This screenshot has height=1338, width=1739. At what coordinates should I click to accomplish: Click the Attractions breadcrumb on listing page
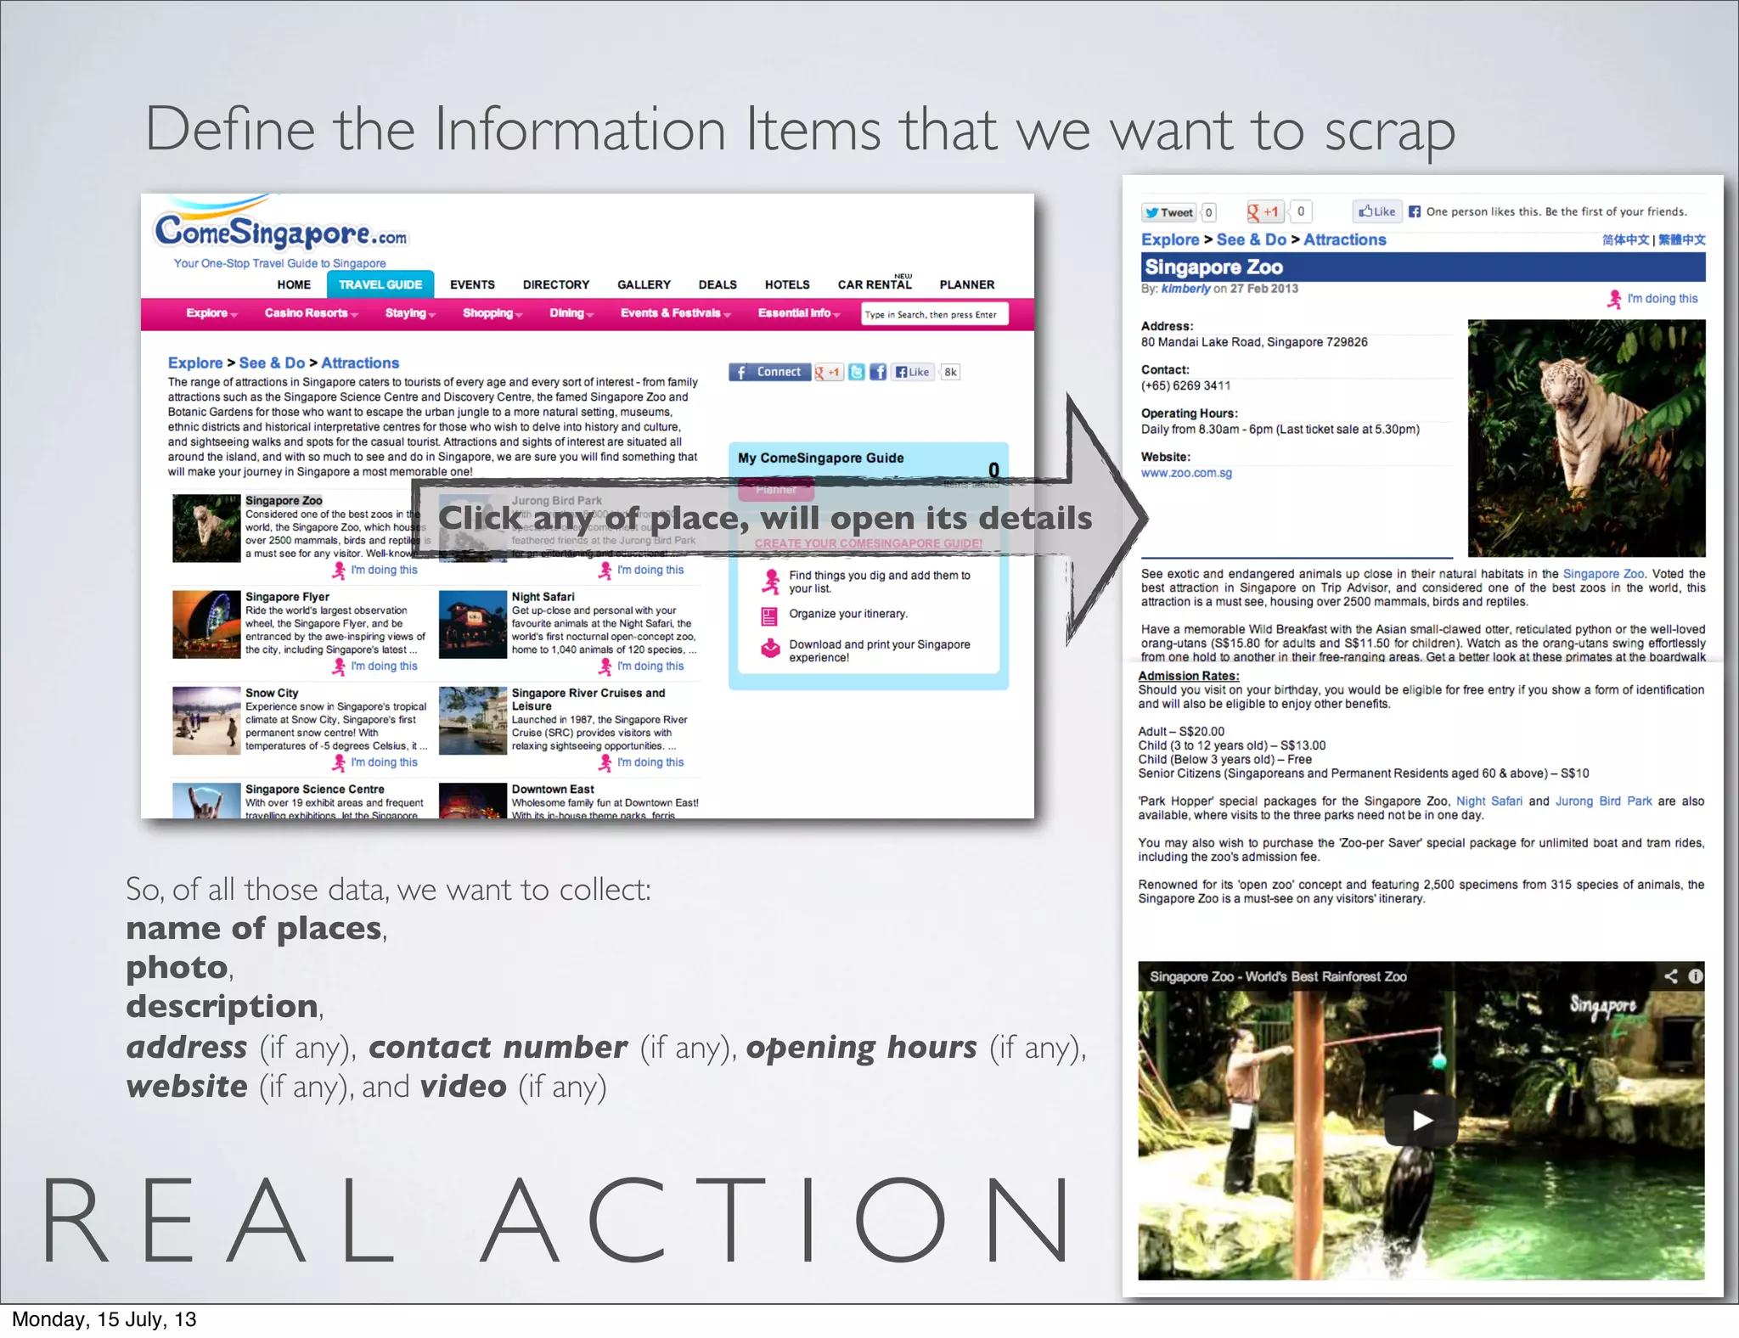coord(360,363)
